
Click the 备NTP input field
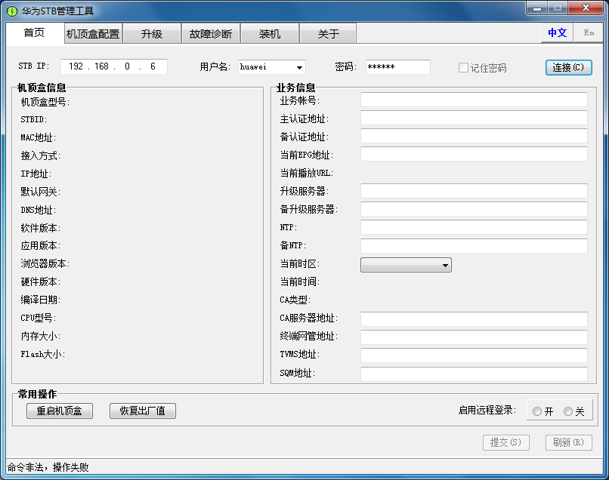[474, 245]
